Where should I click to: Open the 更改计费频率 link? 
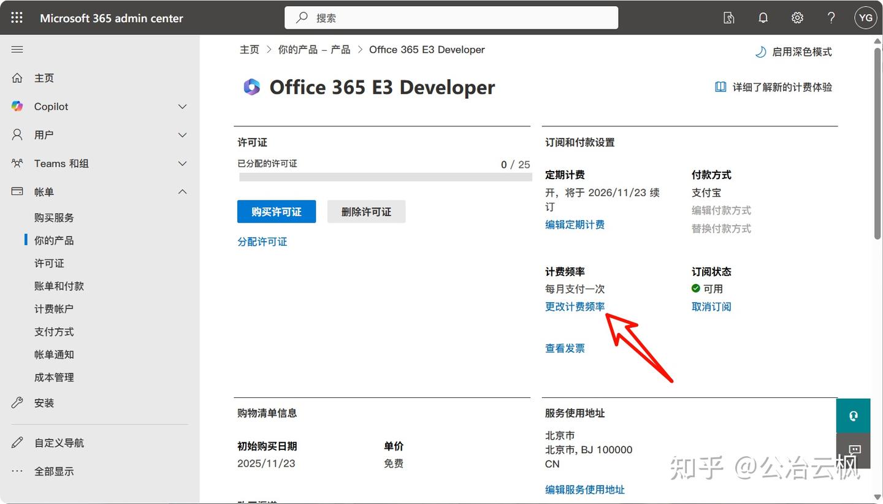point(575,307)
